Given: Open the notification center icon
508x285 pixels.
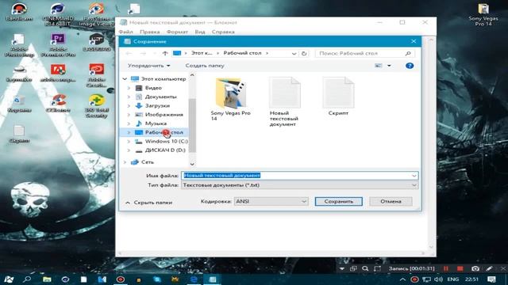Looking at the screenshot, I should [491, 279].
